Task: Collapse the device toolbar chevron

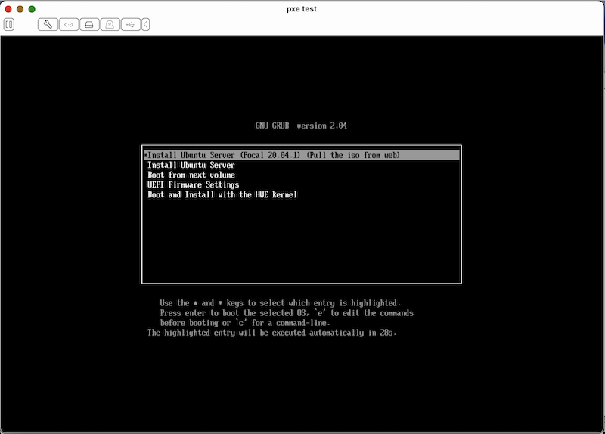Action: tap(145, 25)
